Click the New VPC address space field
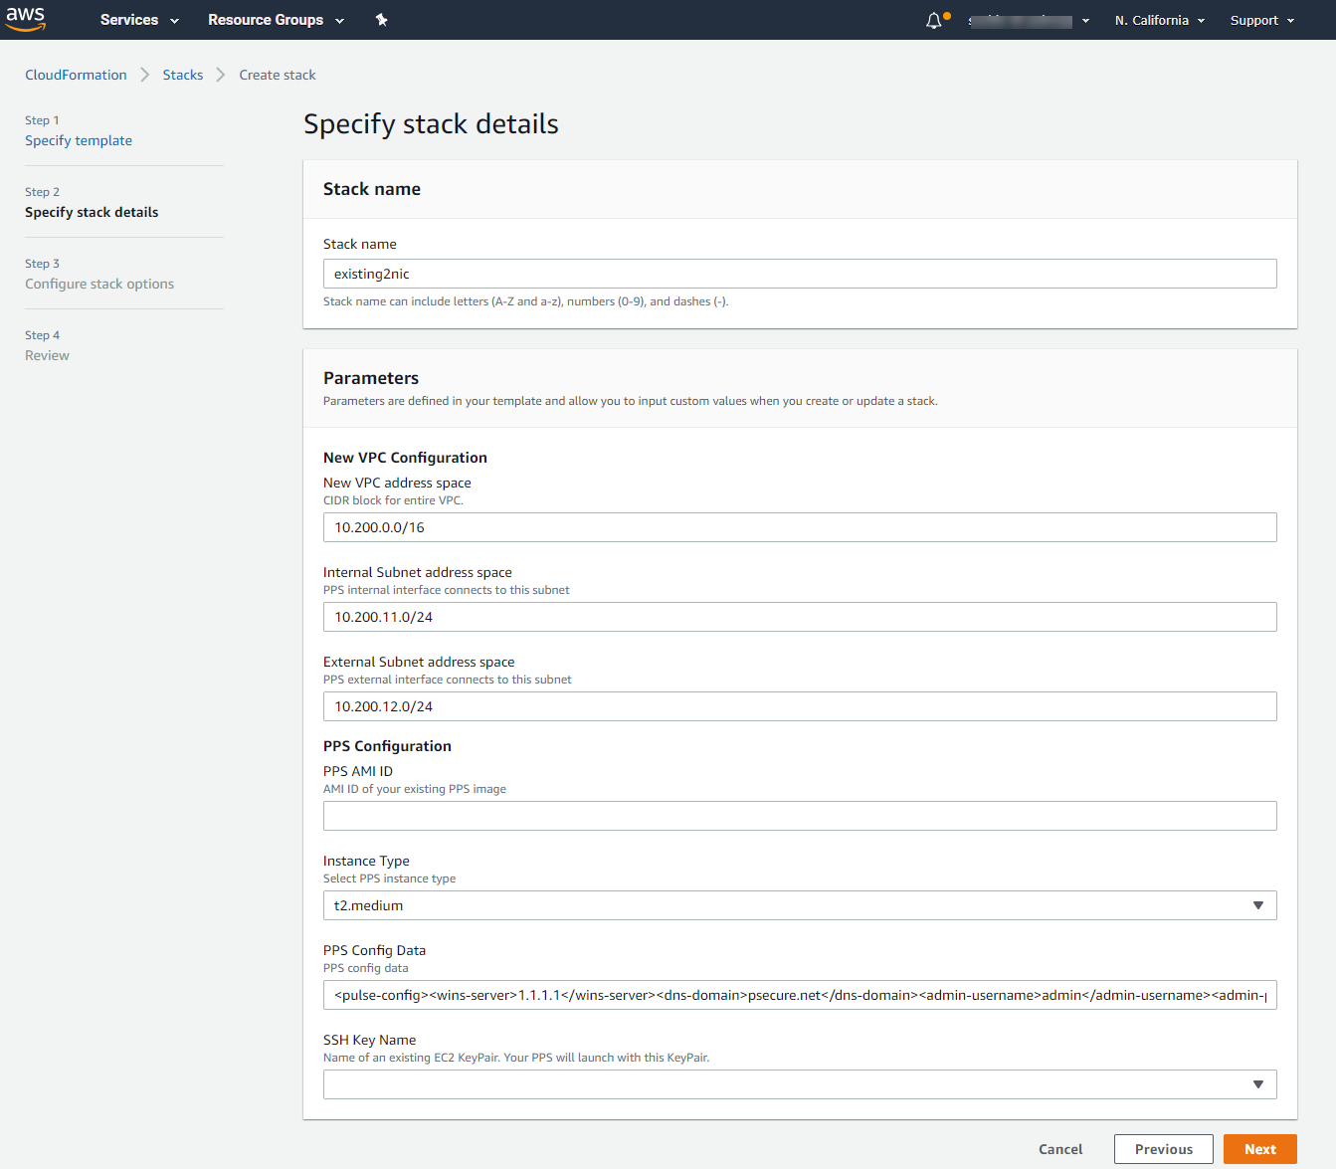Image resolution: width=1336 pixels, height=1169 pixels. tap(799, 526)
